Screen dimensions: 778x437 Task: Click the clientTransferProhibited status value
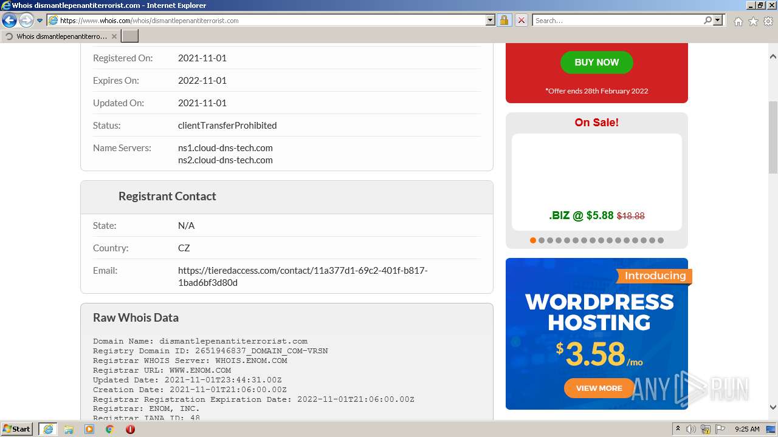227,125
